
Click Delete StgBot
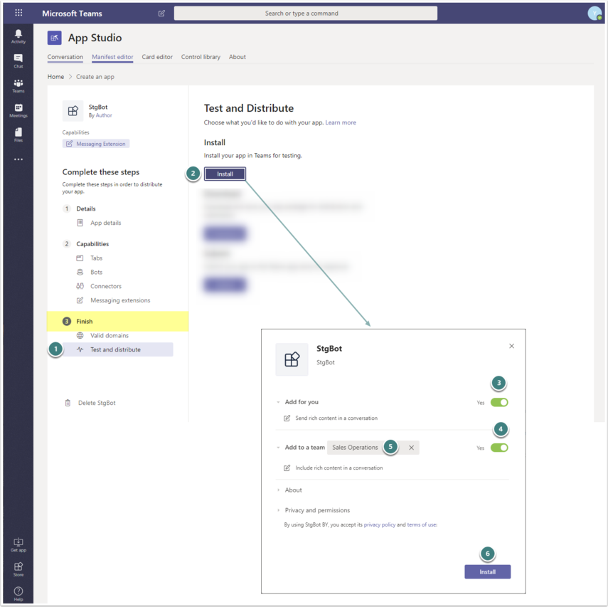pos(97,403)
